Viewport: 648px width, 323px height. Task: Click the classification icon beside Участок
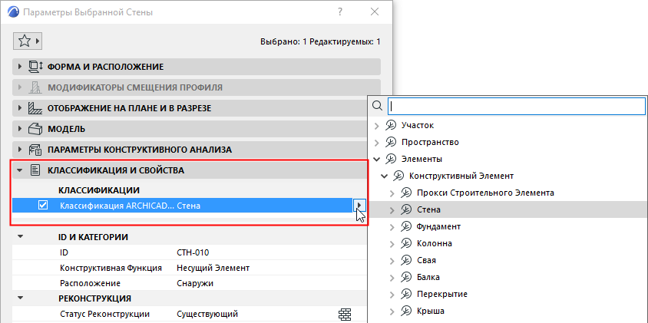(391, 125)
